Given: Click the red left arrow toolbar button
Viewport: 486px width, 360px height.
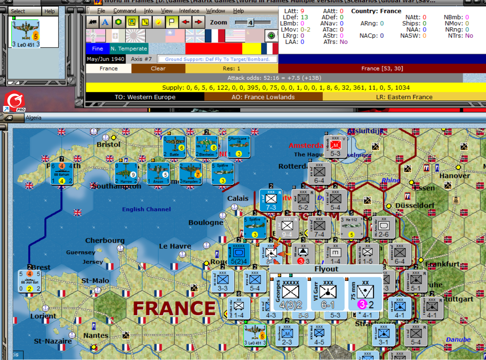Looking at the screenshot, I should 185,22.
